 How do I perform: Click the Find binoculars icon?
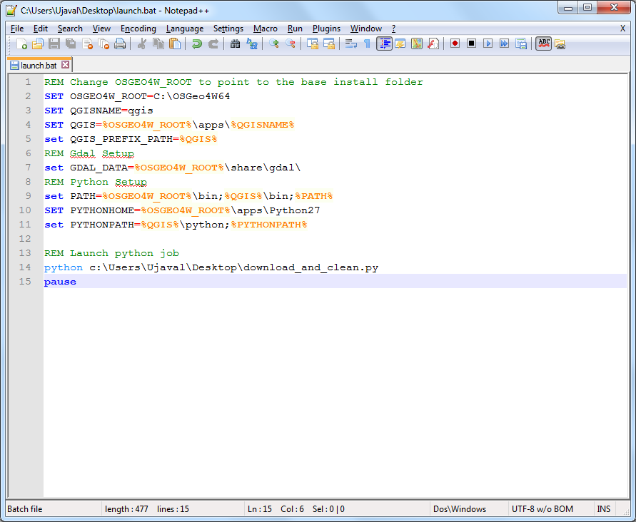pyautogui.click(x=236, y=43)
